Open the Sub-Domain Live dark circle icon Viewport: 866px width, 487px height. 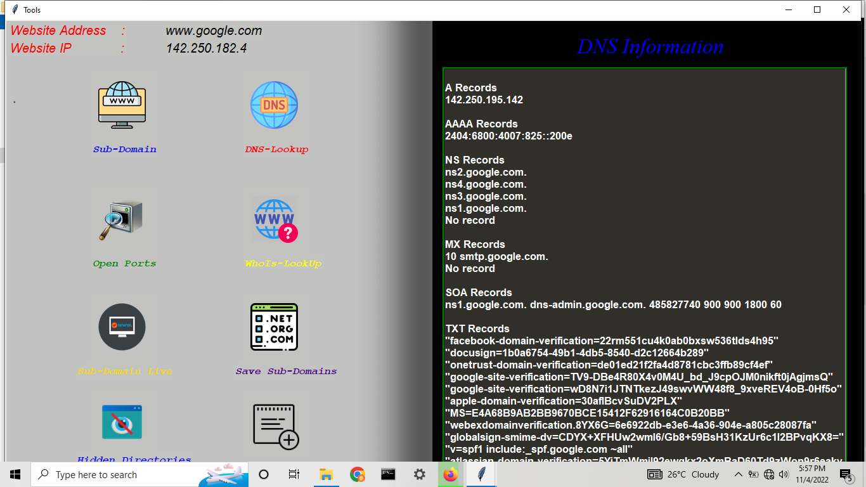pyautogui.click(x=122, y=327)
